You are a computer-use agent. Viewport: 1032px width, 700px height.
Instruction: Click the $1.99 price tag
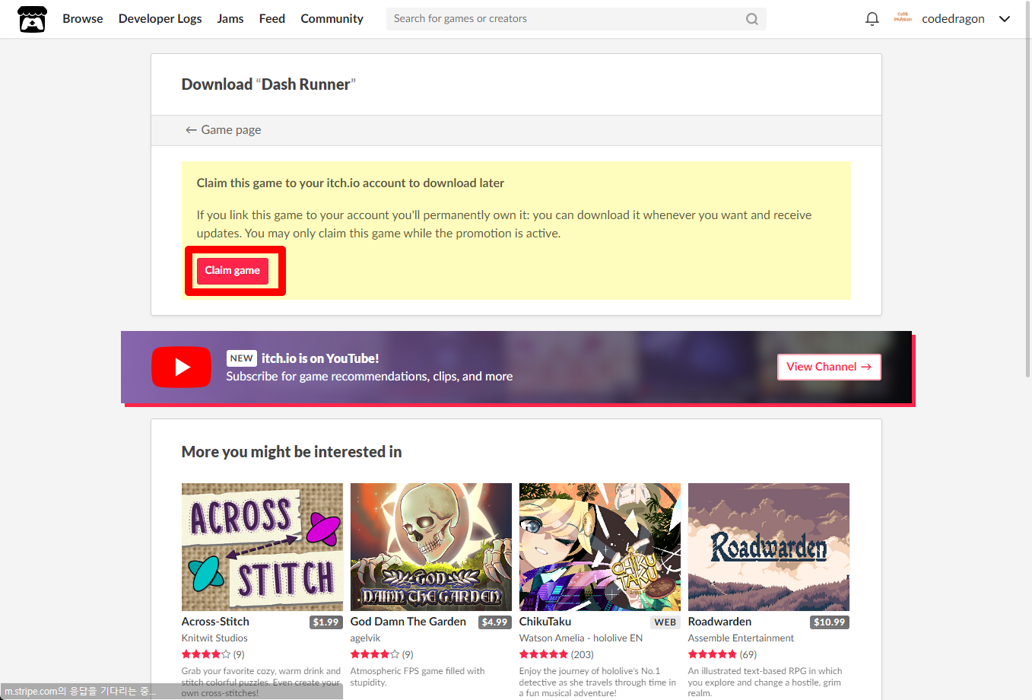coord(326,622)
